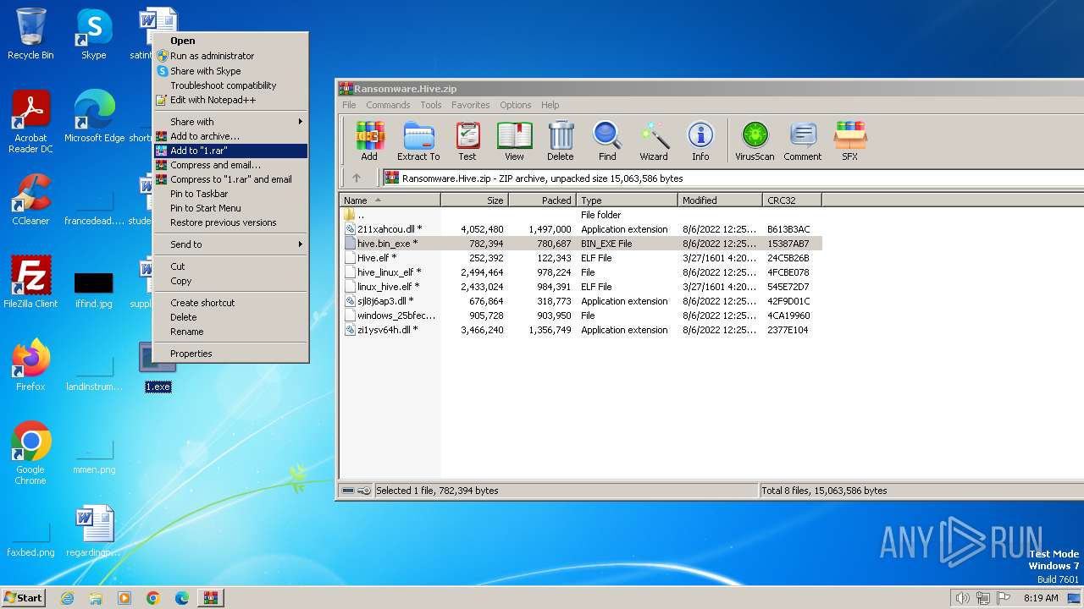Choose Copy in context menu
Screen dimensions: 1084x609
point(230,281)
